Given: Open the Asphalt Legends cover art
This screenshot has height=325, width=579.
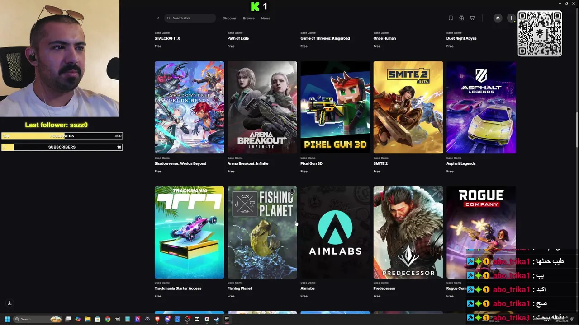Looking at the screenshot, I should [481, 107].
